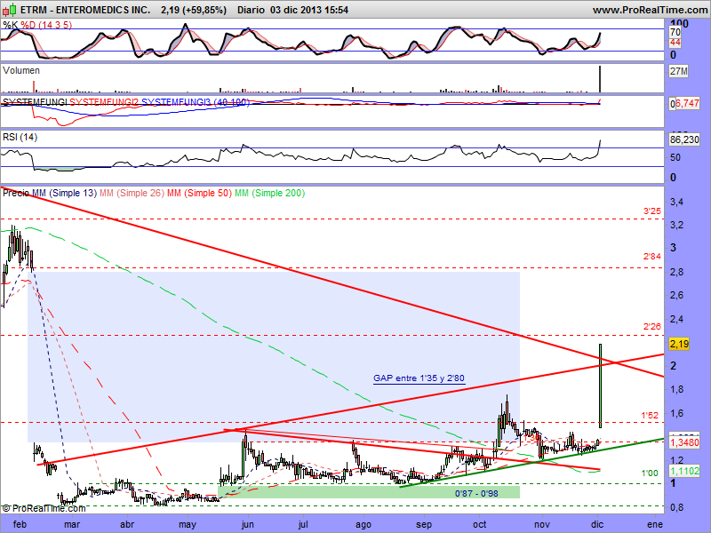Image resolution: width=711 pixels, height=533 pixels.
Task: Click the yellow 2,19 current price tag
Action: tap(679, 344)
